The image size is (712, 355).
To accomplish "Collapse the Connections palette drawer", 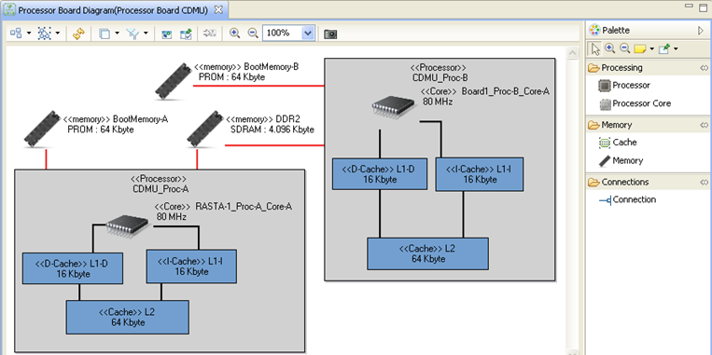I will click(x=704, y=183).
